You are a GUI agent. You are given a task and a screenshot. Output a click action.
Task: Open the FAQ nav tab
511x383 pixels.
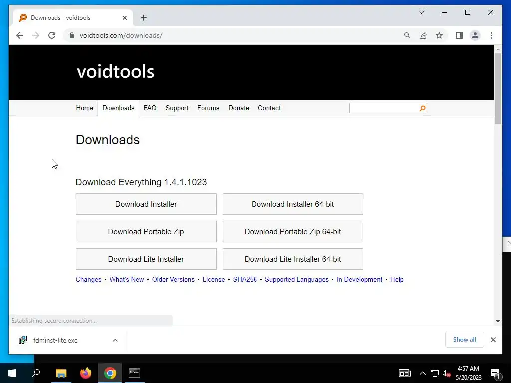(x=150, y=108)
